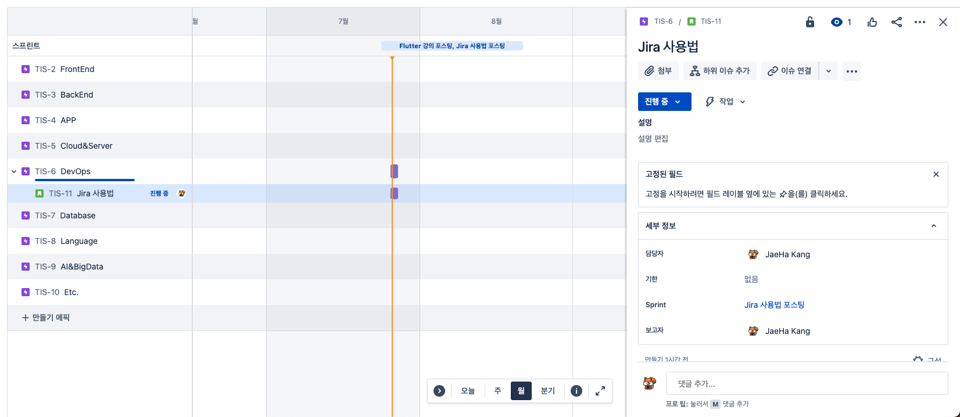
Task: Click the 진행 중 status badge on TIS-11
Action: (x=159, y=193)
